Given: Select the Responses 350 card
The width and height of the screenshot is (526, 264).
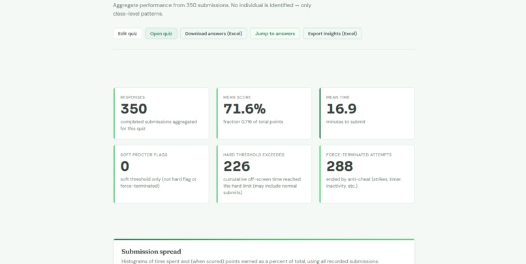Looking at the screenshot, I should pos(161,113).
